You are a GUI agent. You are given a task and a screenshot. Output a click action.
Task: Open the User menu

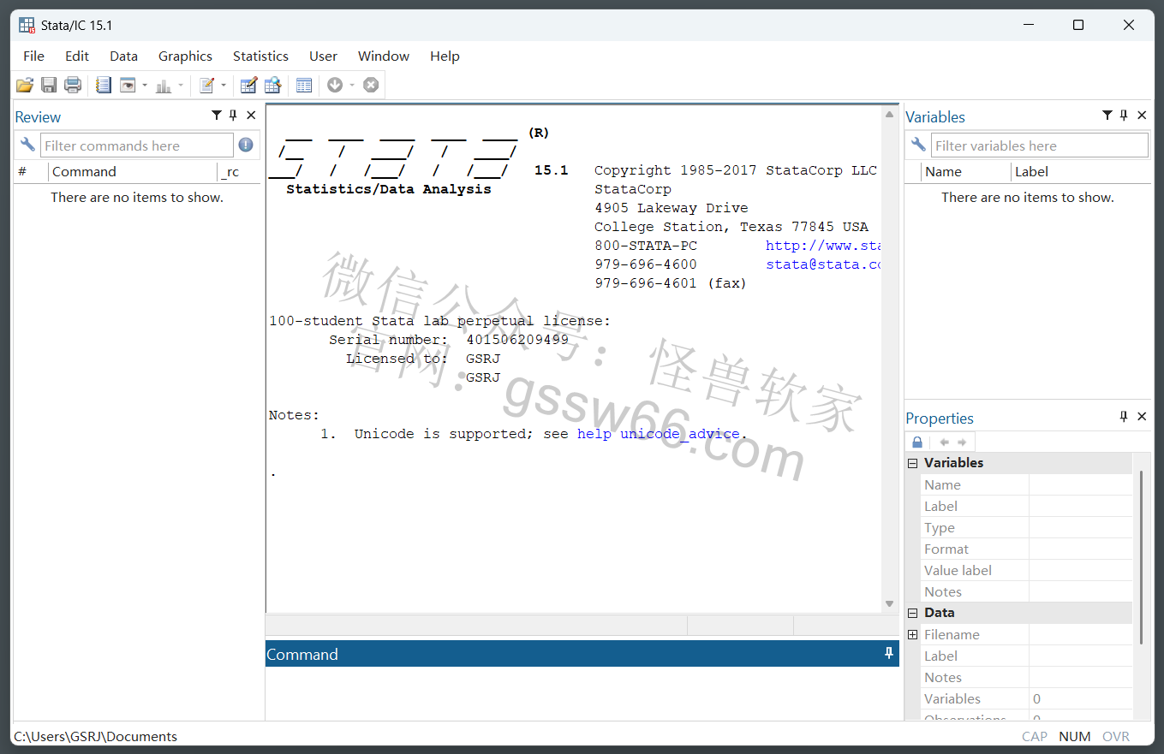click(323, 56)
